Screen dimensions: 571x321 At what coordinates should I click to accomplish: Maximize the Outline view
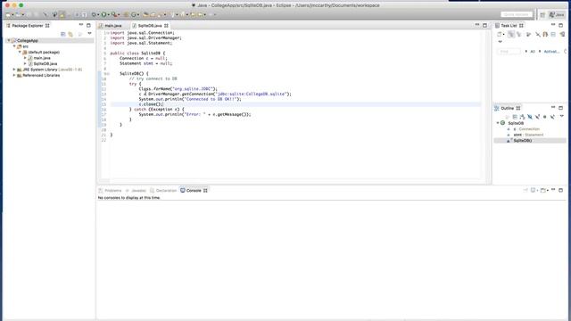[561, 108]
